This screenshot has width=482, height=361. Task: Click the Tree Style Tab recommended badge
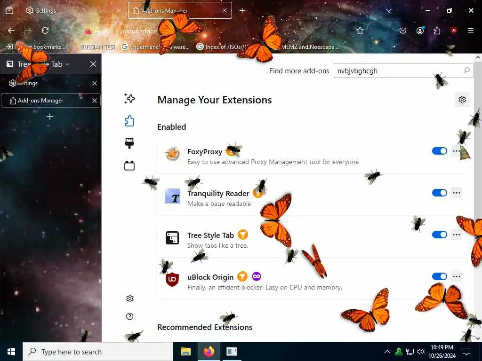[243, 235]
